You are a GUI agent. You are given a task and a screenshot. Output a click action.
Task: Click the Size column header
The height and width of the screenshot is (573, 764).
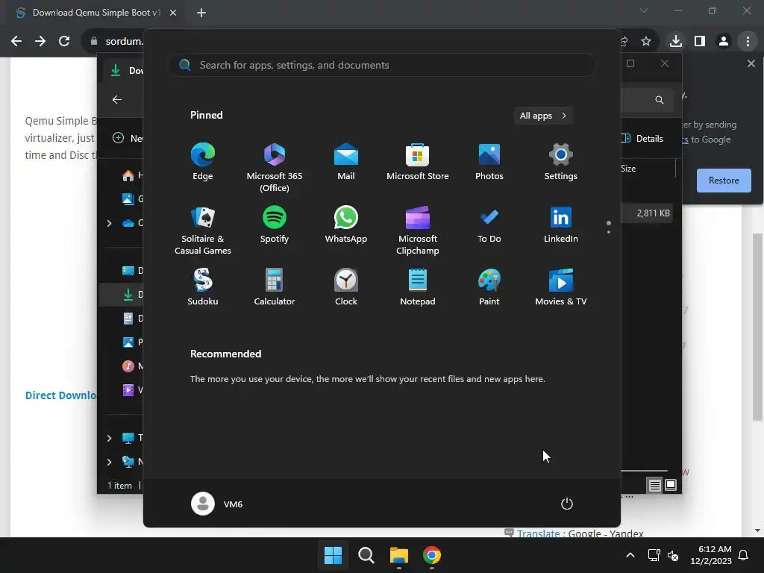pyautogui.click(x=628, y=169)
